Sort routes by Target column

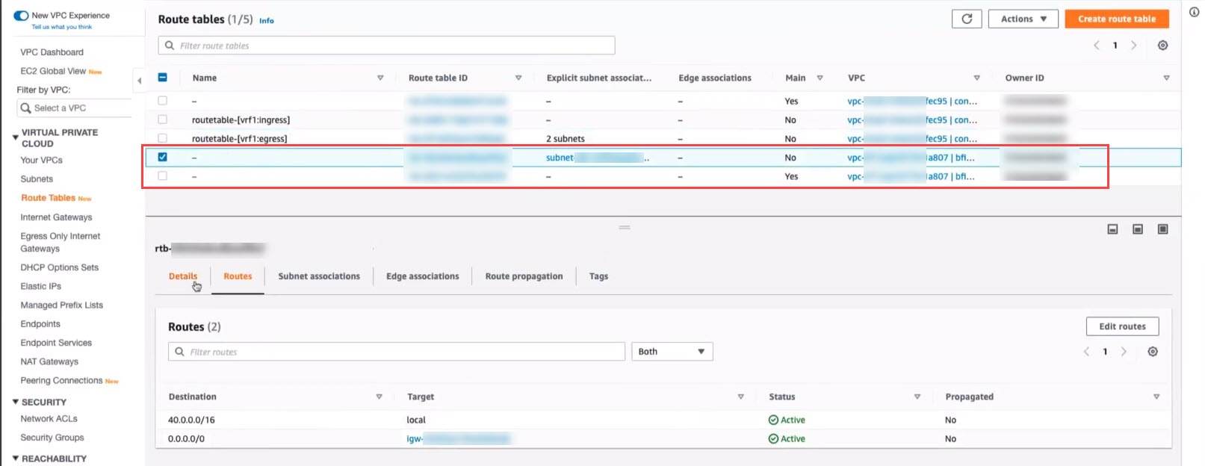tap(740, 397)
